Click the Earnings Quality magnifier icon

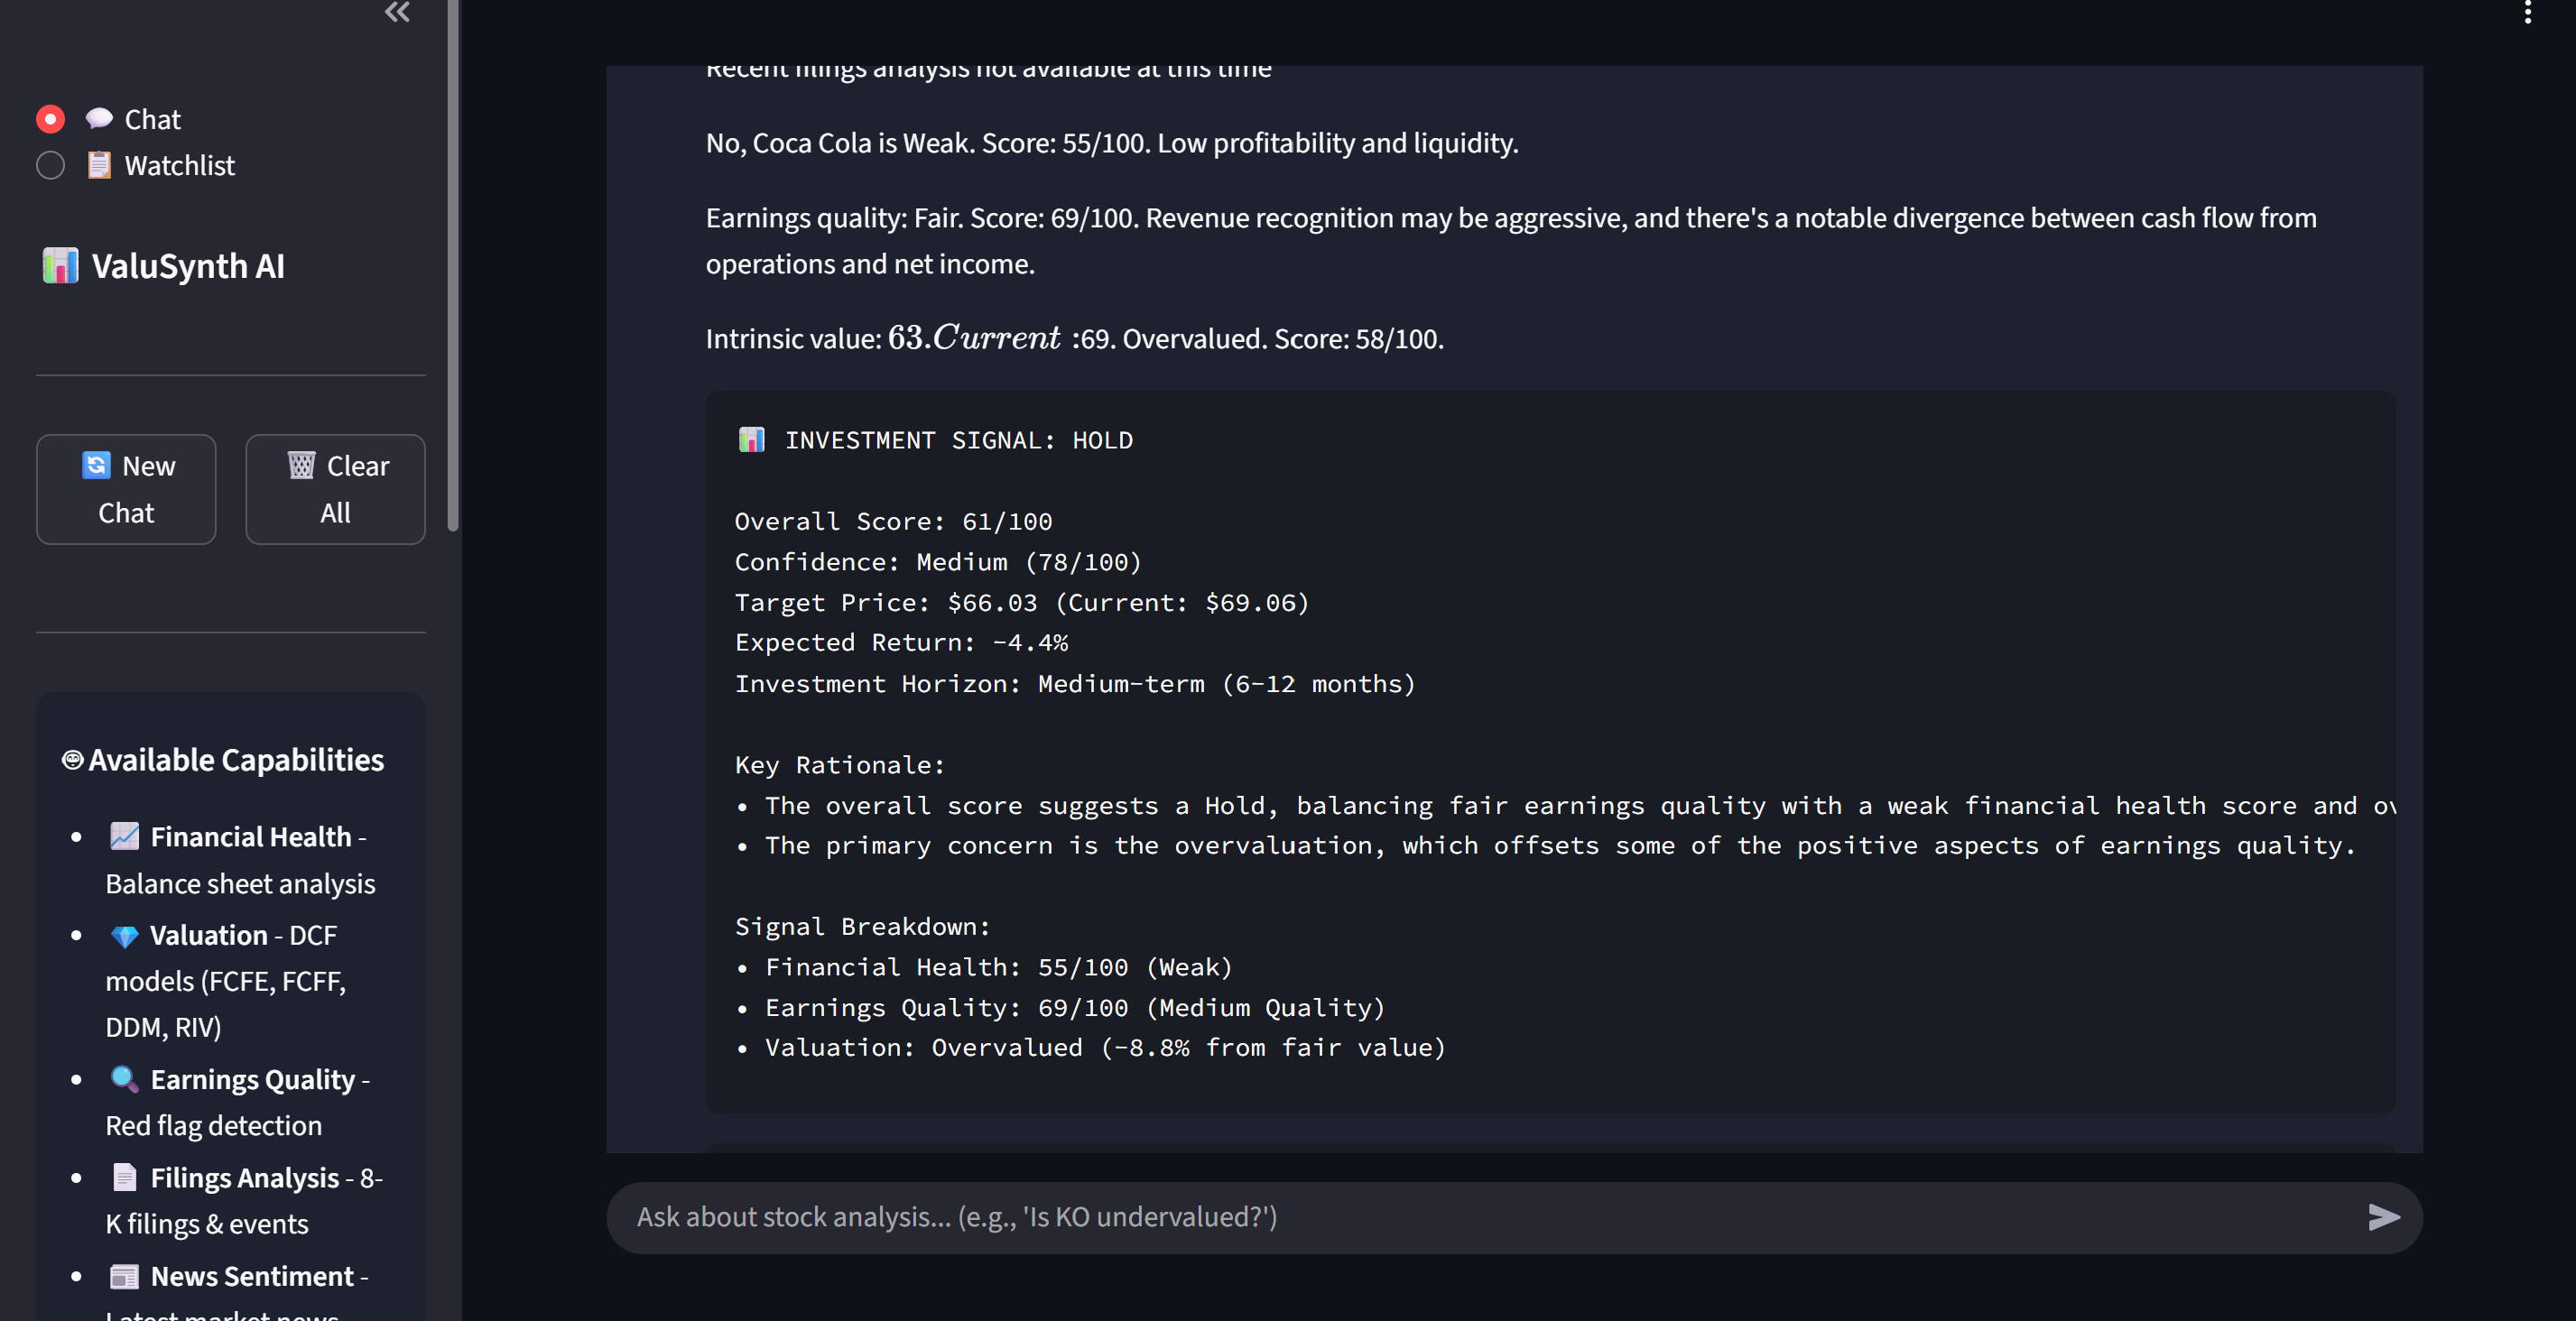(x=124, y=1079)
